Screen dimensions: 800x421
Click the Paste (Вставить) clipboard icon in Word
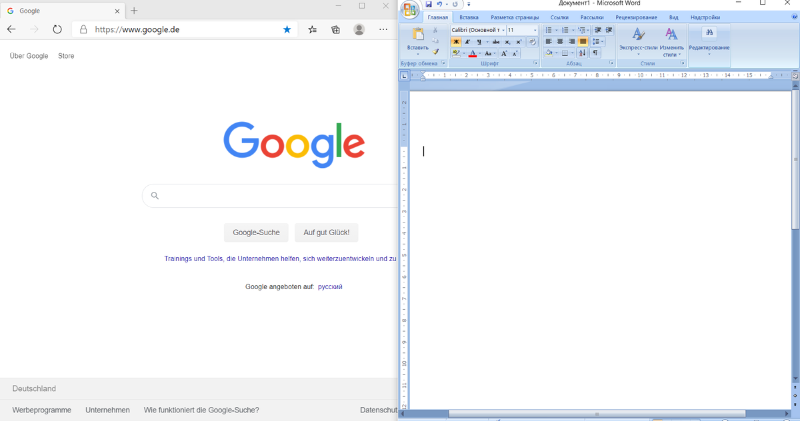(418, 33)
